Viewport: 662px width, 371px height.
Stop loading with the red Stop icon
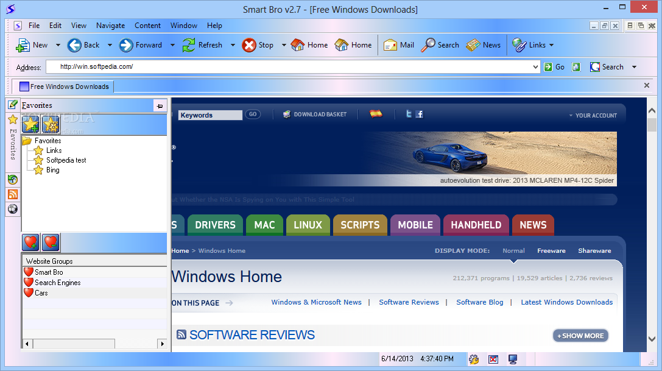coord(249,45)
